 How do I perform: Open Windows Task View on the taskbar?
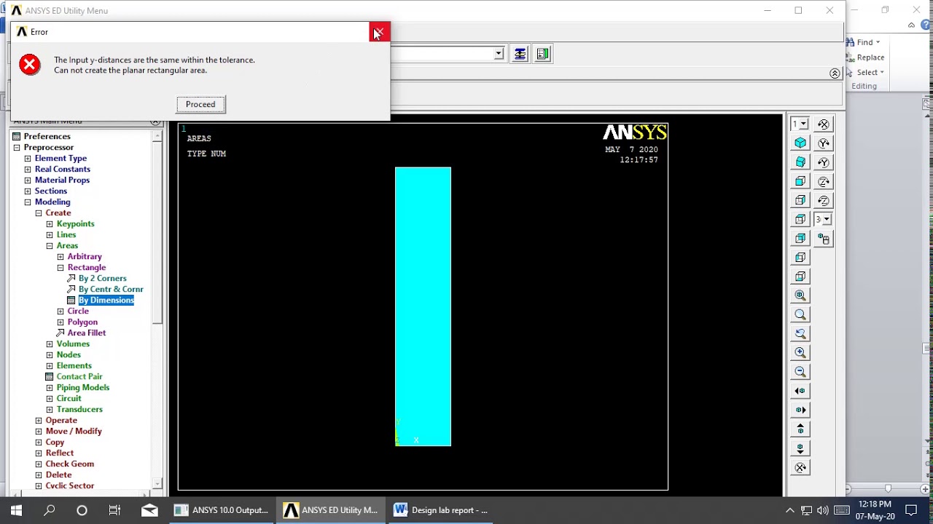tap(114, 510)
